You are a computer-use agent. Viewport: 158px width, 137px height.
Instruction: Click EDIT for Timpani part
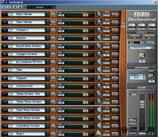[x=115, y=78]
